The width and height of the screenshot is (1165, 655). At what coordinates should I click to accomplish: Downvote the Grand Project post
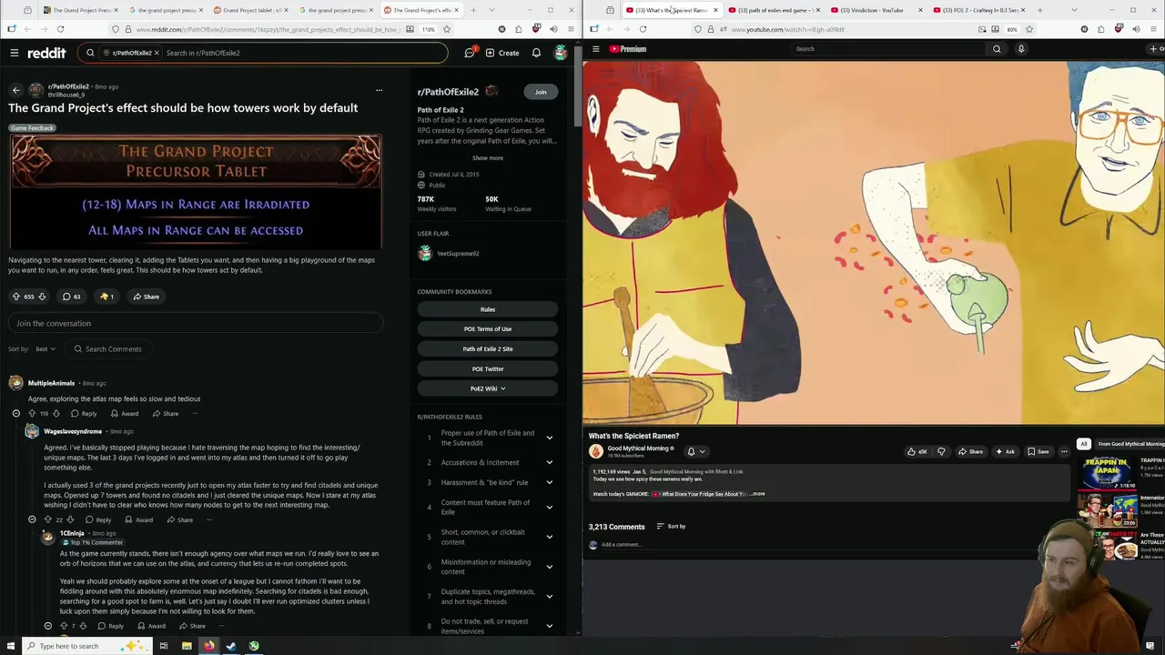point(42,297)
